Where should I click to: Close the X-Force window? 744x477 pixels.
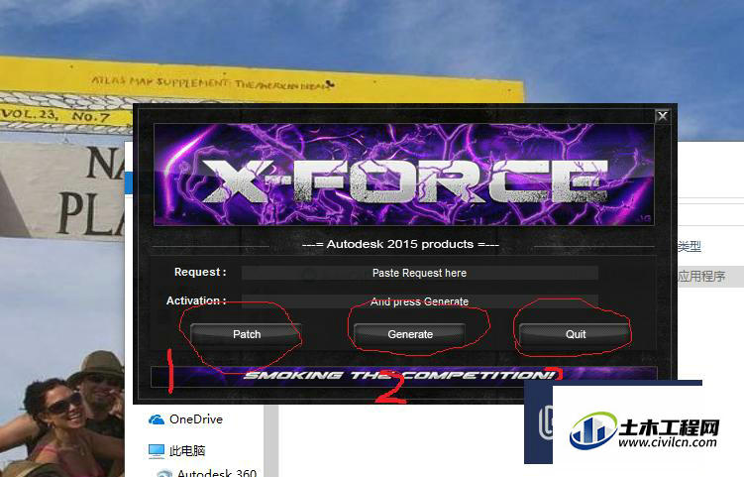click(663, 116)
